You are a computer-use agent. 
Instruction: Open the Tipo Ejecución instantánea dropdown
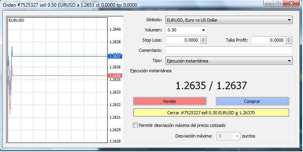point(229,61)
